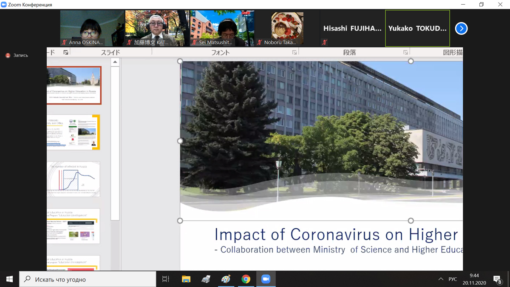Click the Zoom icon on the taskbar
Screen dimensions: 510x287
tap(266, 279)
